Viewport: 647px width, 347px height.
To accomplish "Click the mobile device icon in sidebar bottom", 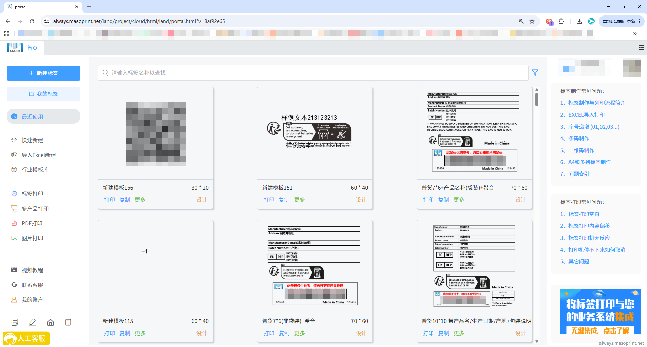I will point(68,322).
